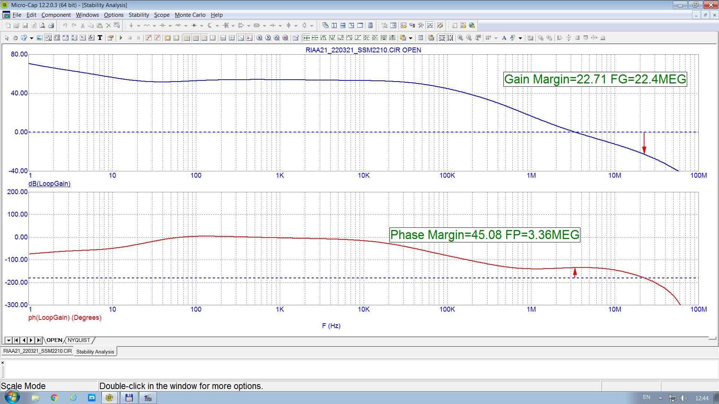Select the Text mode T tool
Screen dimensions: 719x404
(100, 38)
